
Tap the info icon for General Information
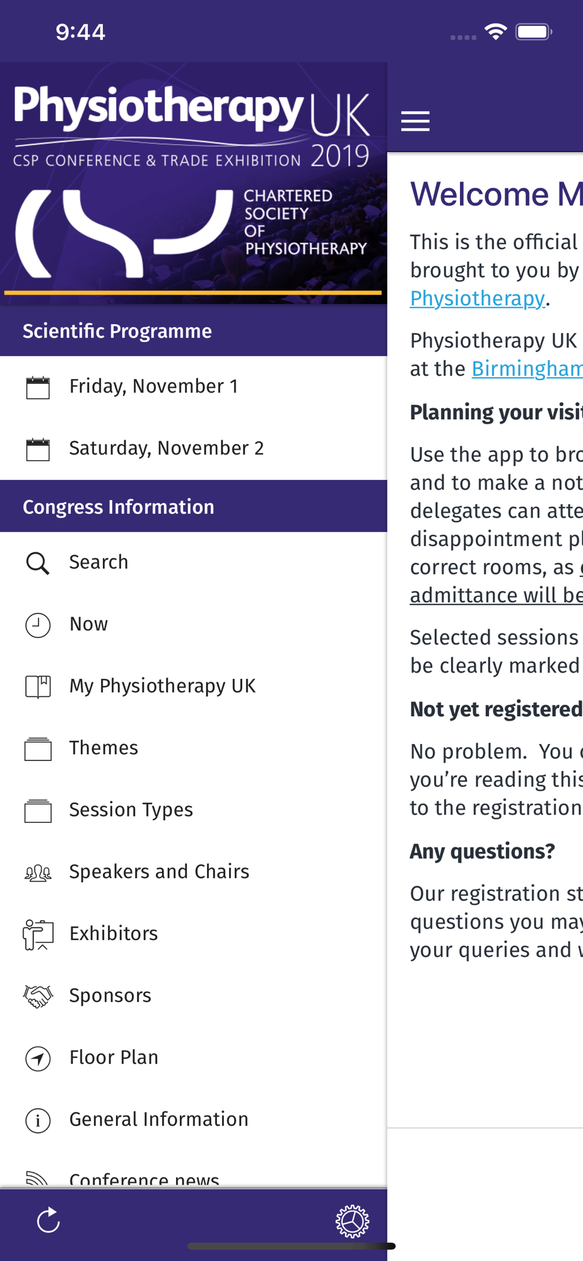coord(38,1120)
